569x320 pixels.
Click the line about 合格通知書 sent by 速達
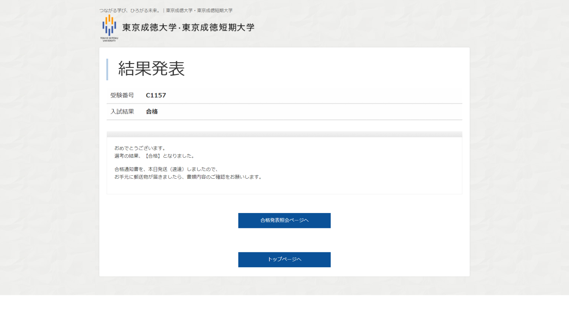pyautogui.click(x=167, y=169)
